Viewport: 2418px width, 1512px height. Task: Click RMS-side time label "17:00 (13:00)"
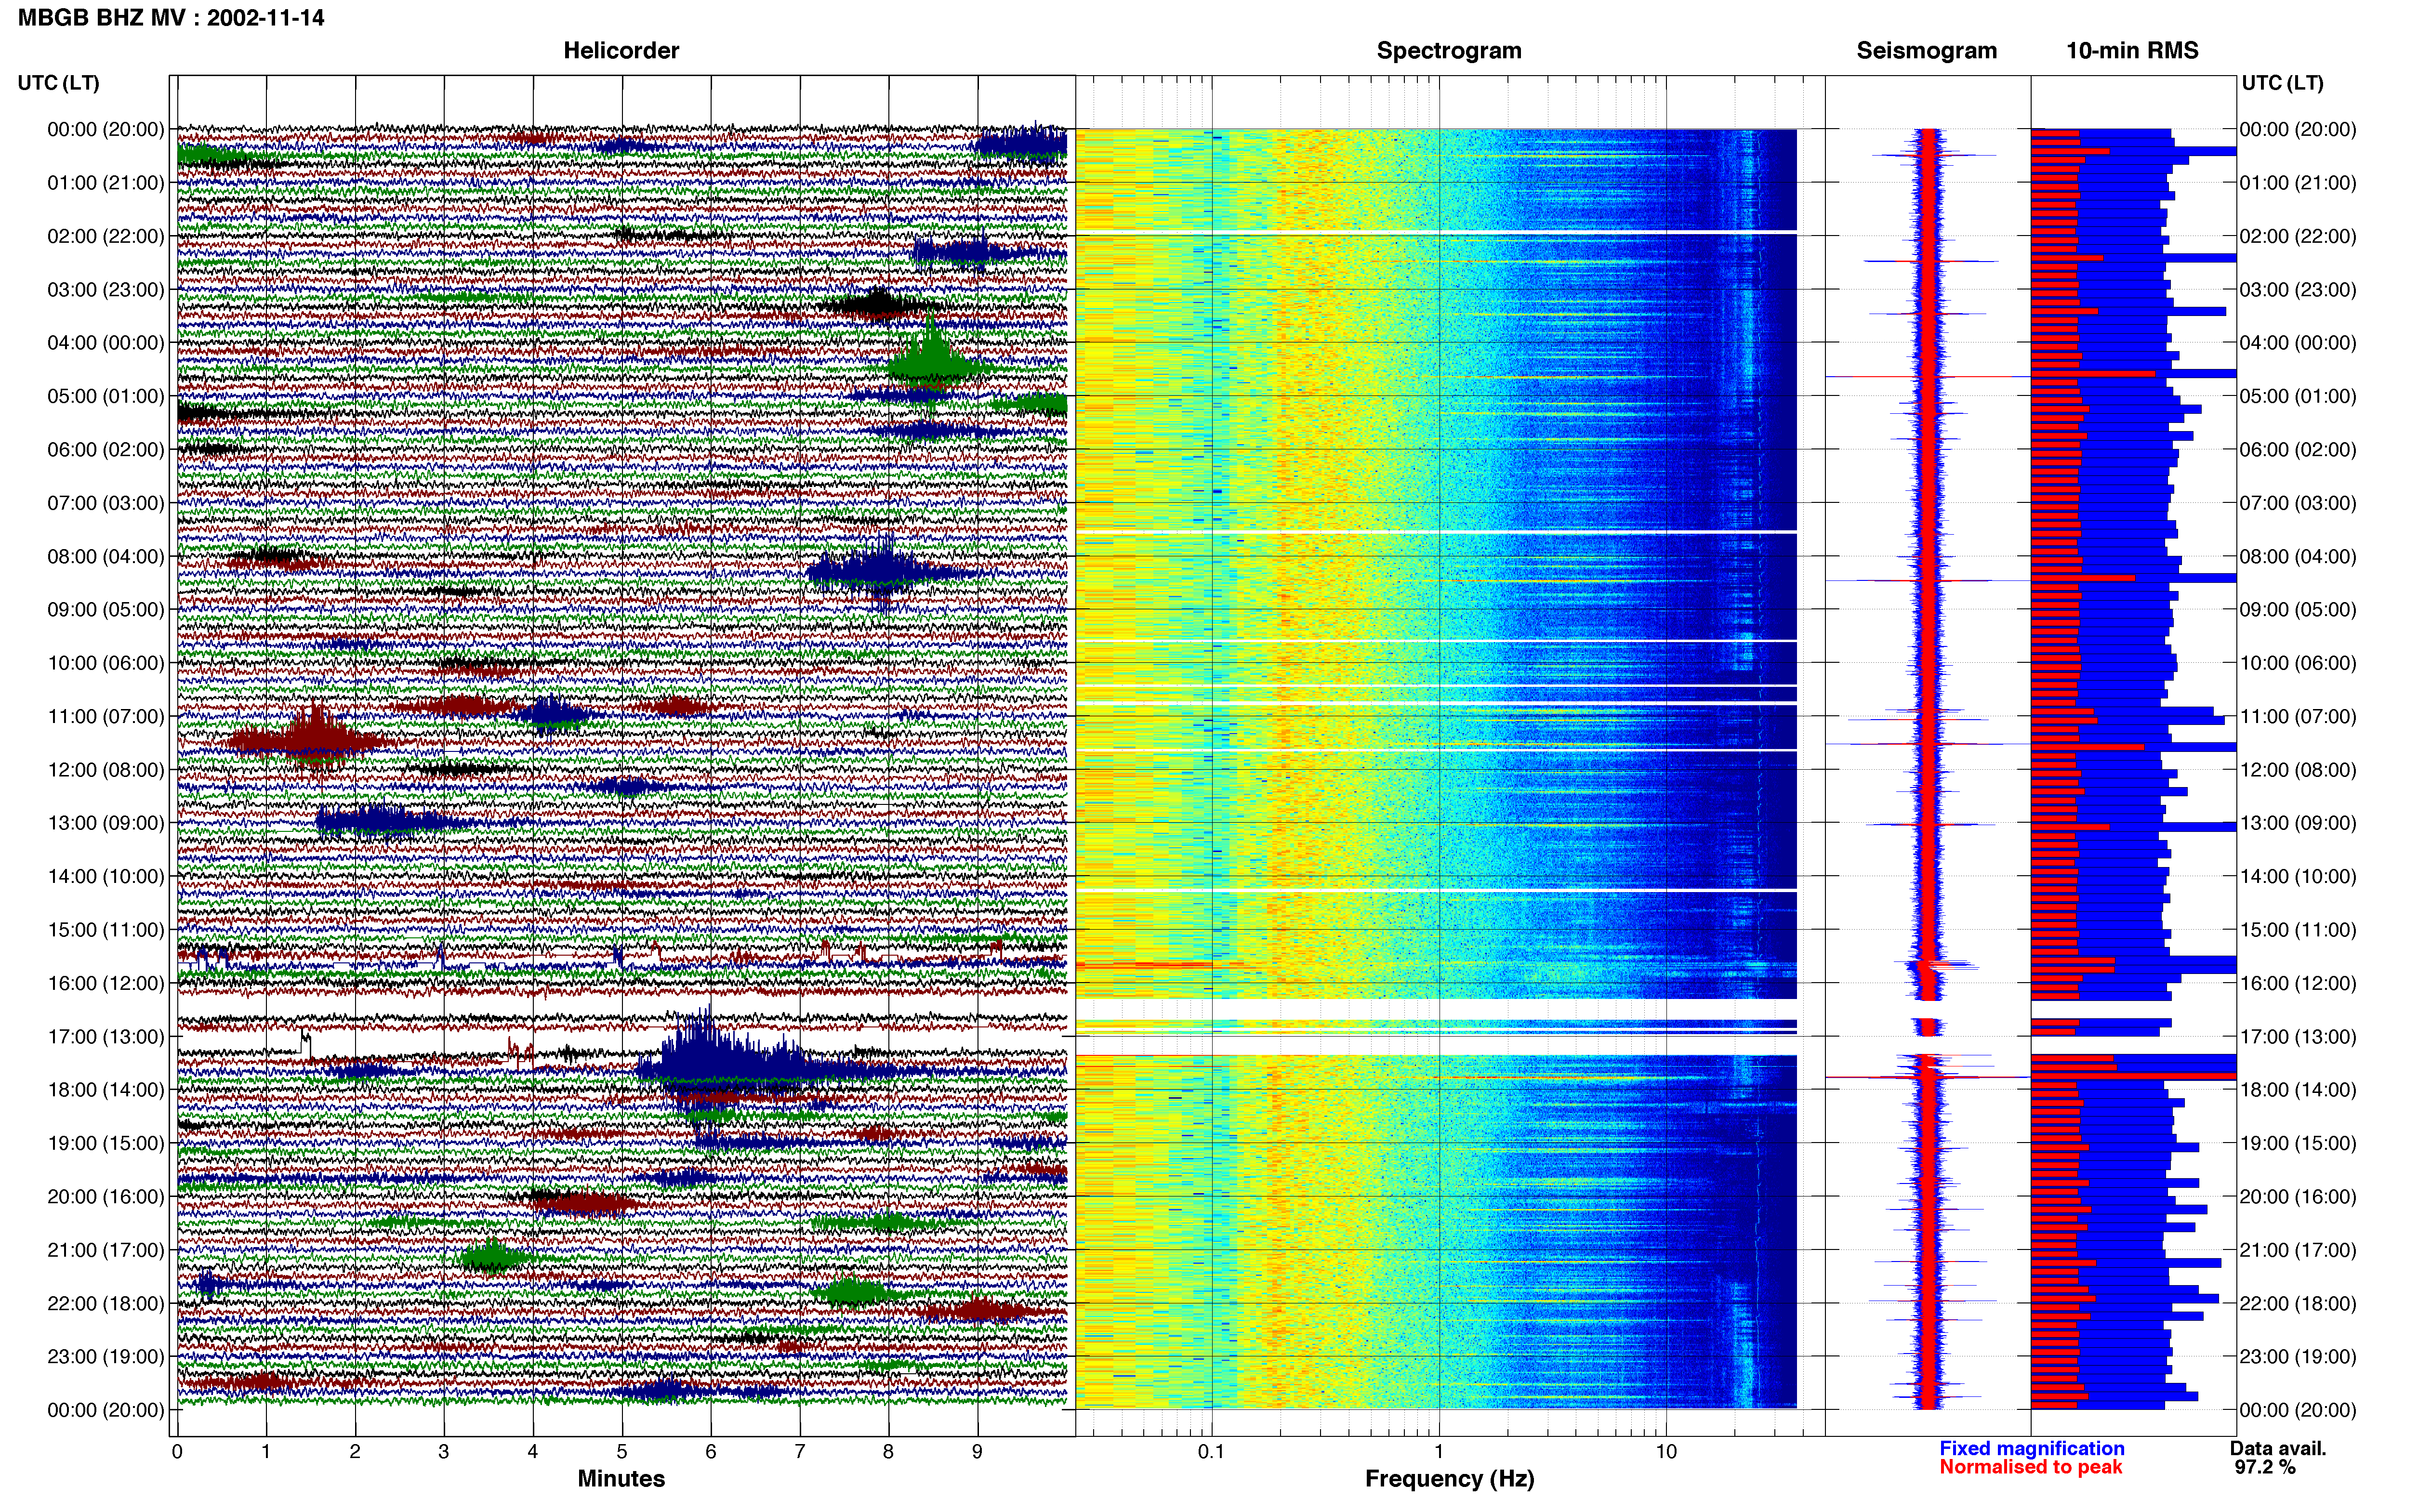pos(2298,1037)
